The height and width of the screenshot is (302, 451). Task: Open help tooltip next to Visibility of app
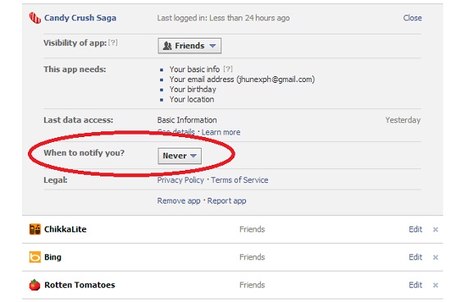[x=113, y=43]
